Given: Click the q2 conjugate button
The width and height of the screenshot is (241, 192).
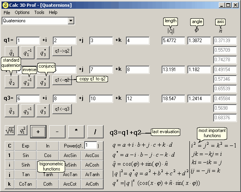Looking at the screenshot, I should [x=43, y=82].
